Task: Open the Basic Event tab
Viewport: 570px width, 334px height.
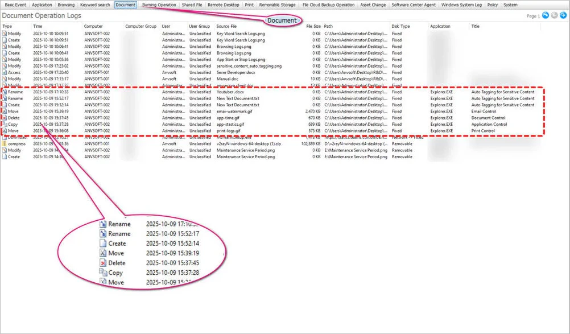Action: click(15, 5)
